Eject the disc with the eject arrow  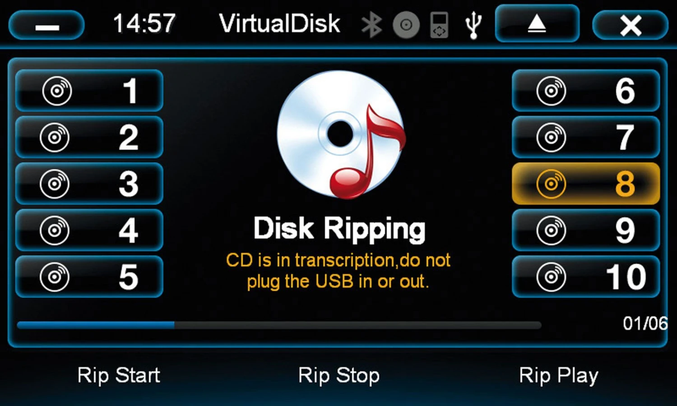[x=537, y=23]
